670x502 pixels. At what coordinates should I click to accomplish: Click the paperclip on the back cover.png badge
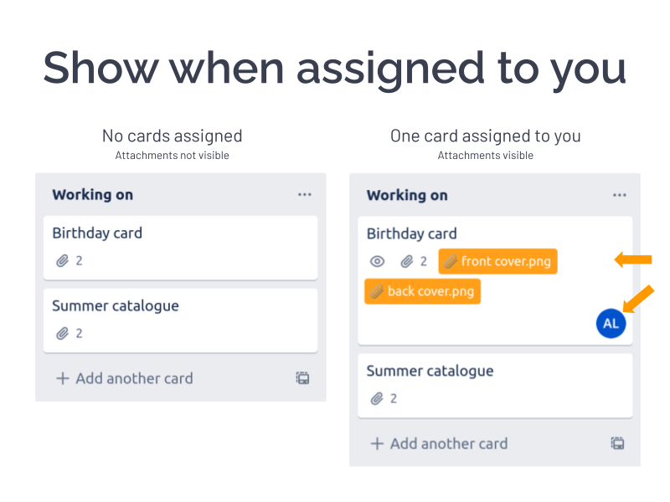(x=377, y=291)
